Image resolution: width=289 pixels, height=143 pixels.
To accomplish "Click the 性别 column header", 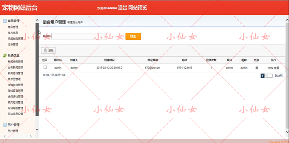I will pos(257,60).
